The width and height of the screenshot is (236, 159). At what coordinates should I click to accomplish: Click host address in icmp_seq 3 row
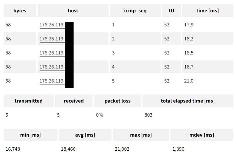[x=52, y=53]
